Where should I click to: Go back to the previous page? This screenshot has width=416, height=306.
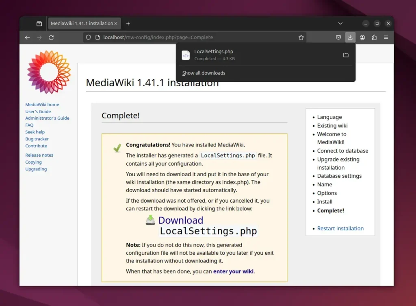coord(27,37)
